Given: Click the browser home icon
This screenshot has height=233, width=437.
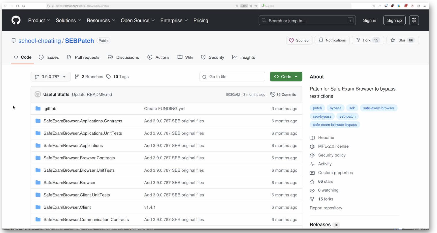Looking at the screenshot, I should point(23,6).
